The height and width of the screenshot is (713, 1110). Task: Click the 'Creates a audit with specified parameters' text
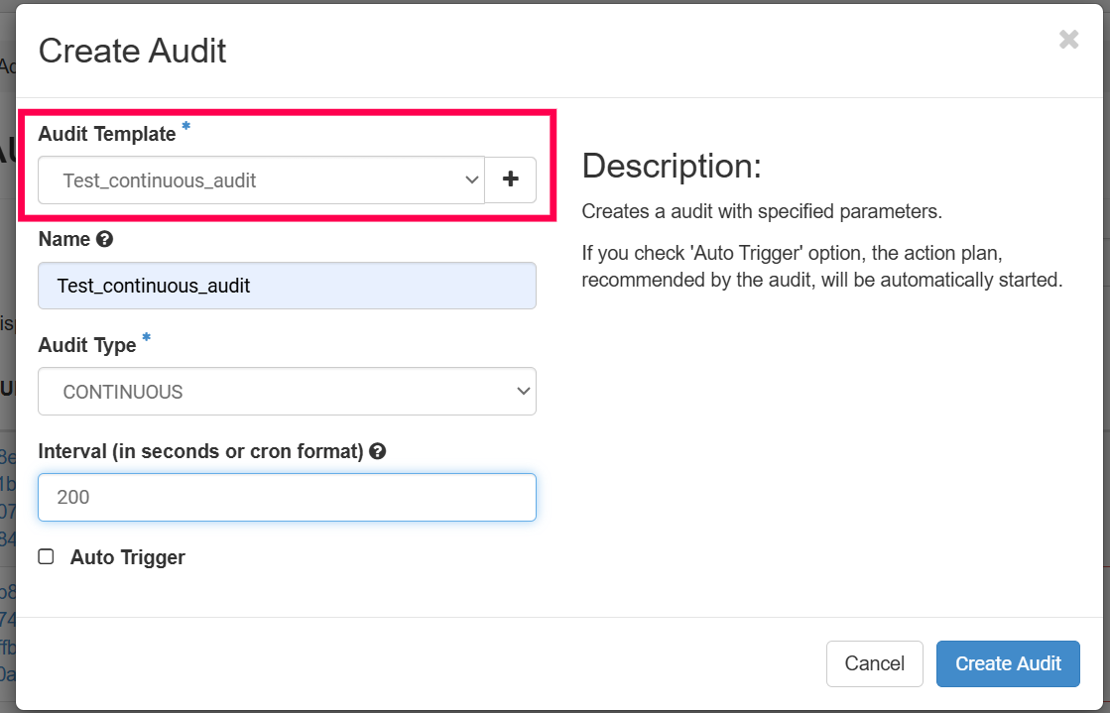coord(761,211)
